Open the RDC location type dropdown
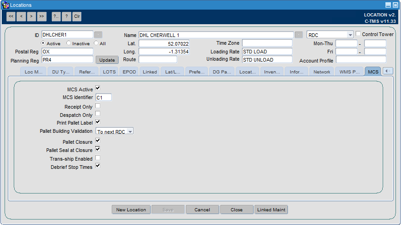This screenshot has width=401, height=225. (350, 35)
